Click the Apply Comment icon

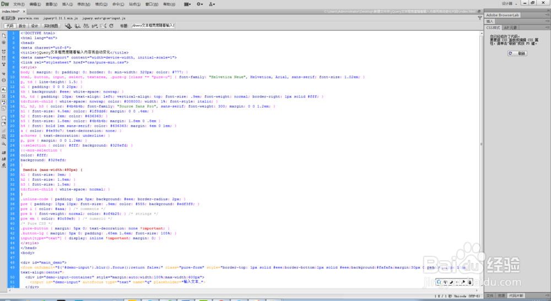[4, 118]
